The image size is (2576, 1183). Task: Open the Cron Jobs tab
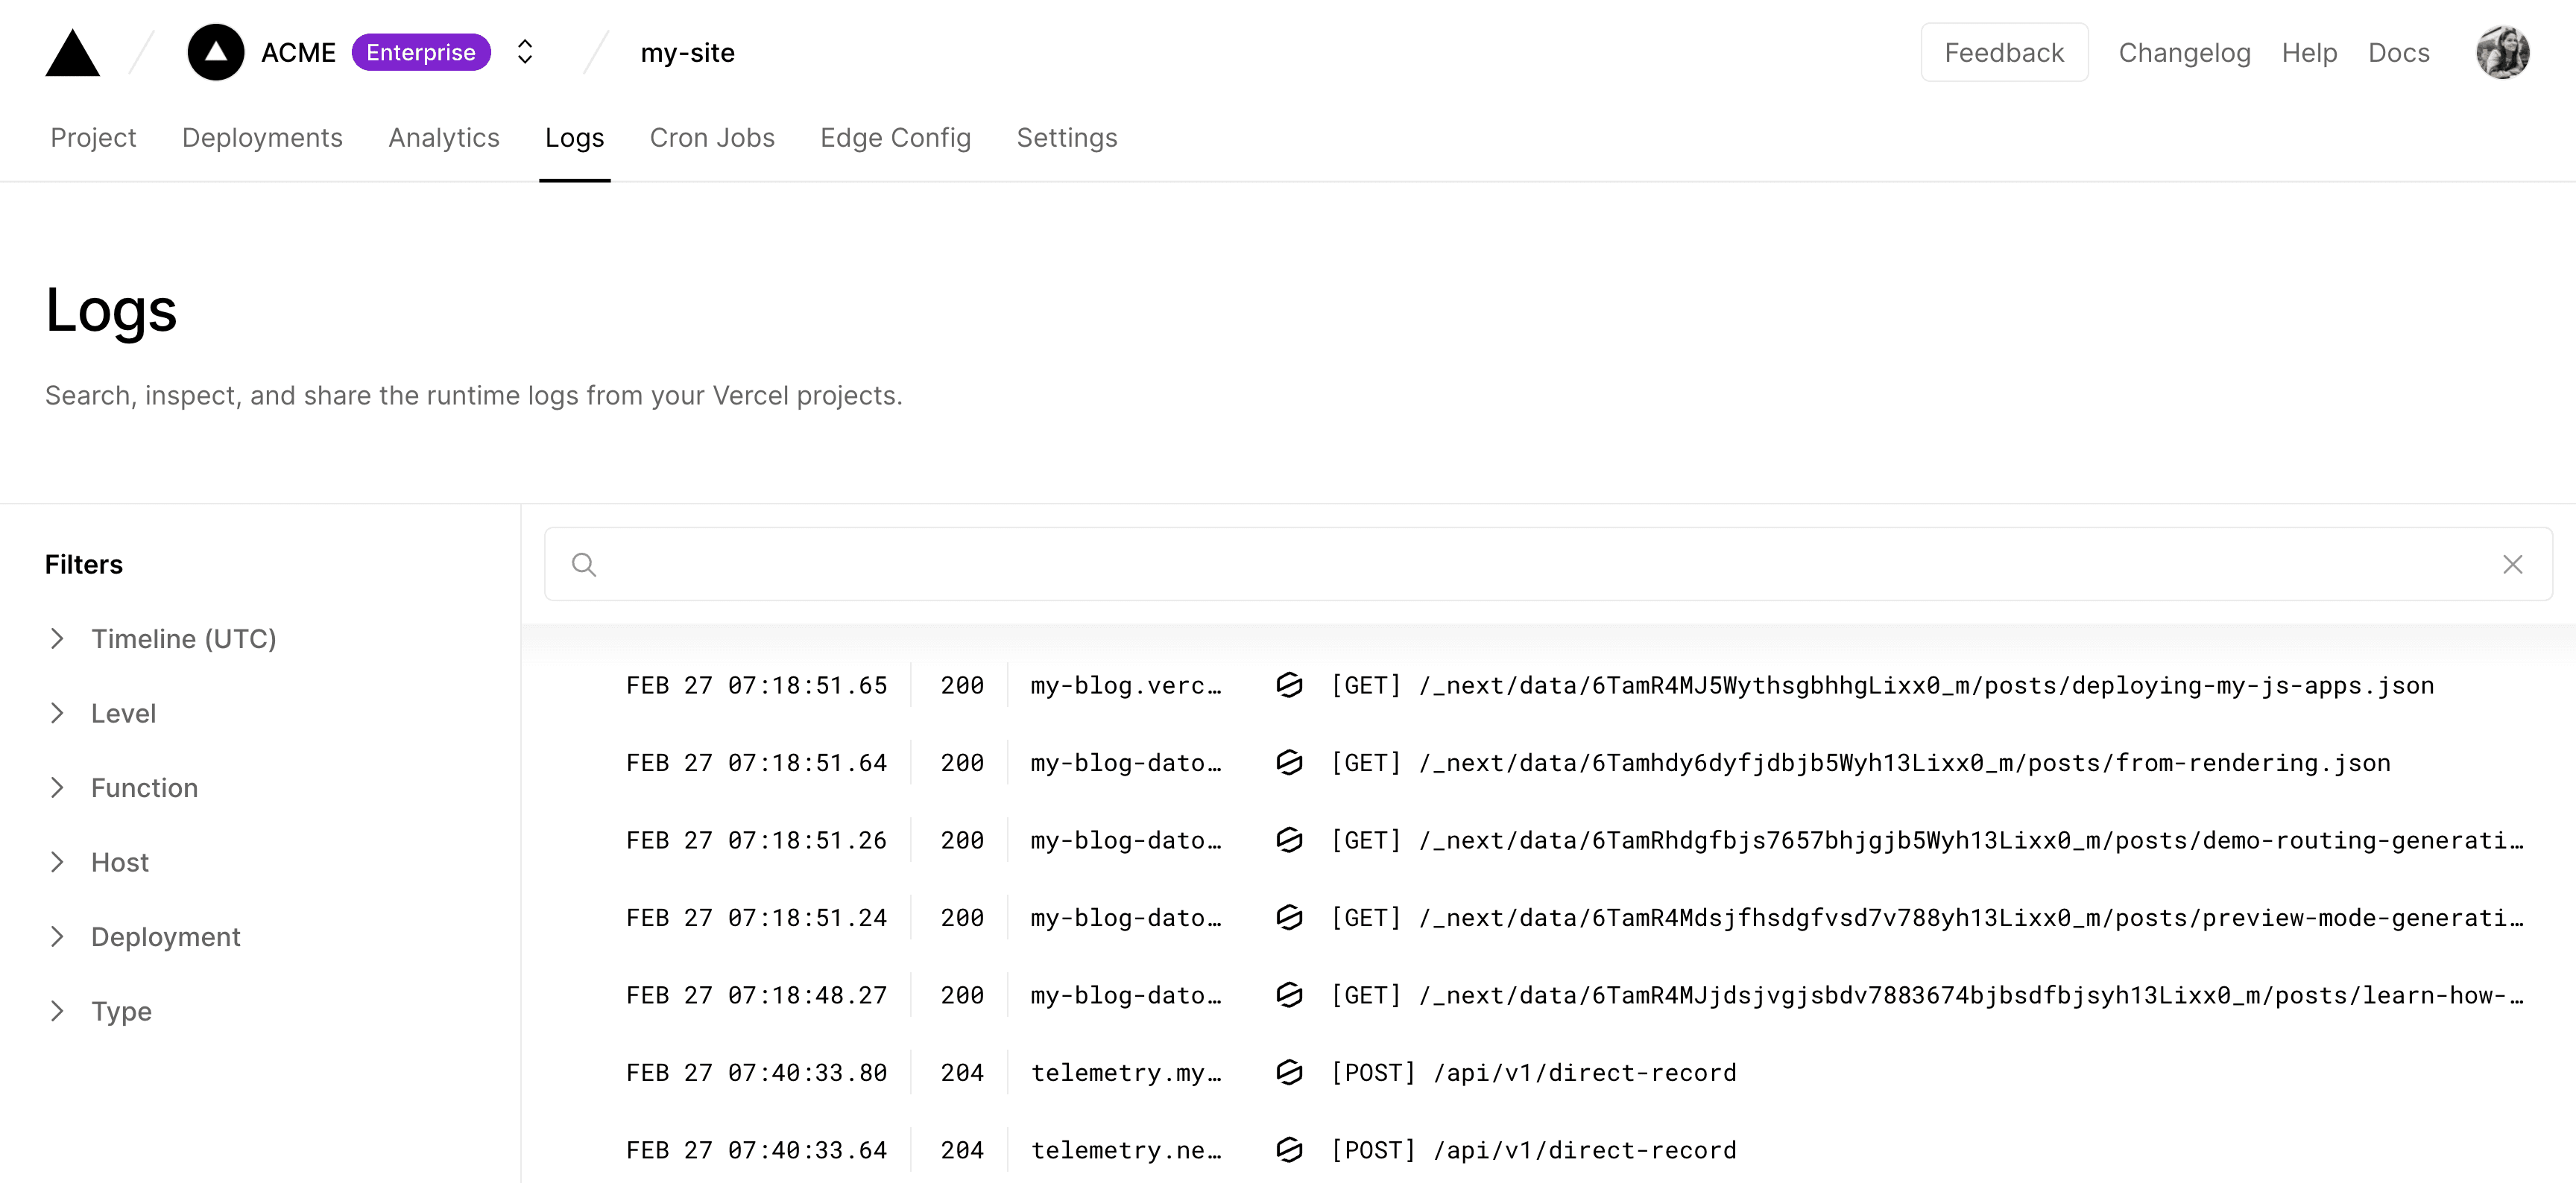[712, 138]
